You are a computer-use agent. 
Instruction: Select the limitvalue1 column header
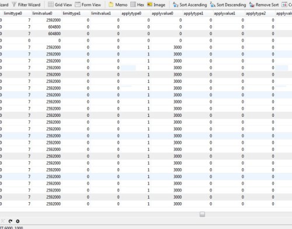(x=106, y=13)
